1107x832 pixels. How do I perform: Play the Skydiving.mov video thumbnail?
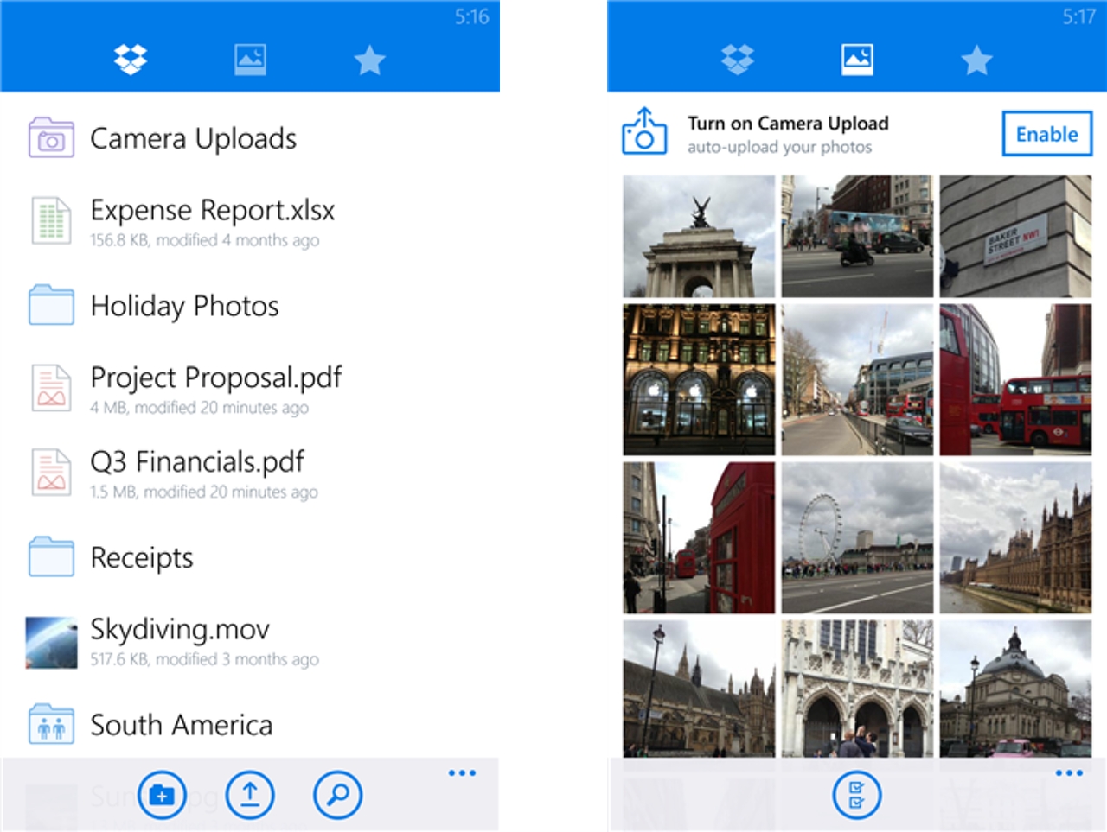(x=51, y=642)
